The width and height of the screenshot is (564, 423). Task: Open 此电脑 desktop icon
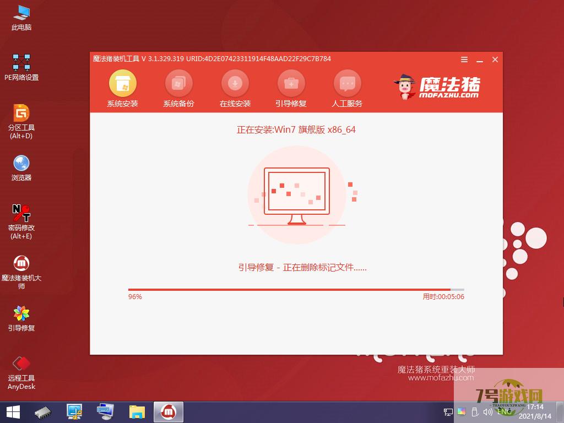pos(21,18)
